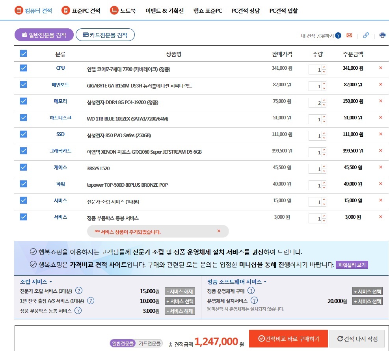Uncheck the 그래픽카드 row checkbox
The height and width of the screenshot is (351, 389).
(x=23, y=151)
